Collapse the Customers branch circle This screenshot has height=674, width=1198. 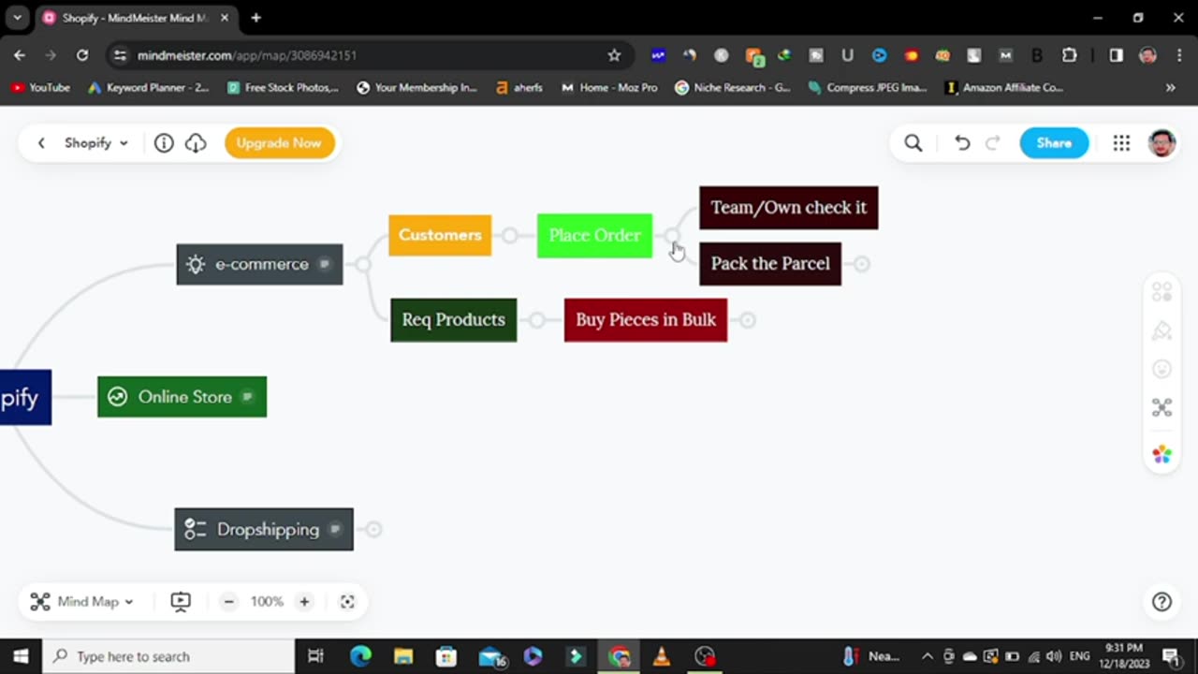click(510, 235)
